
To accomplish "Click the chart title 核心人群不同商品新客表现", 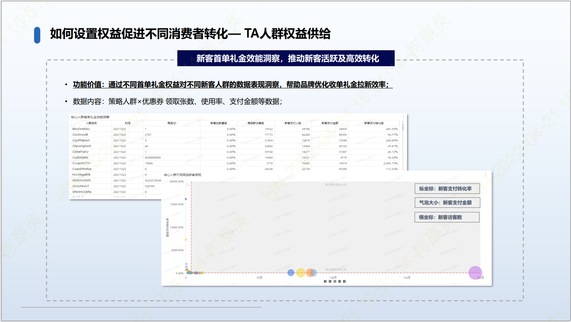I will point(182,175).
